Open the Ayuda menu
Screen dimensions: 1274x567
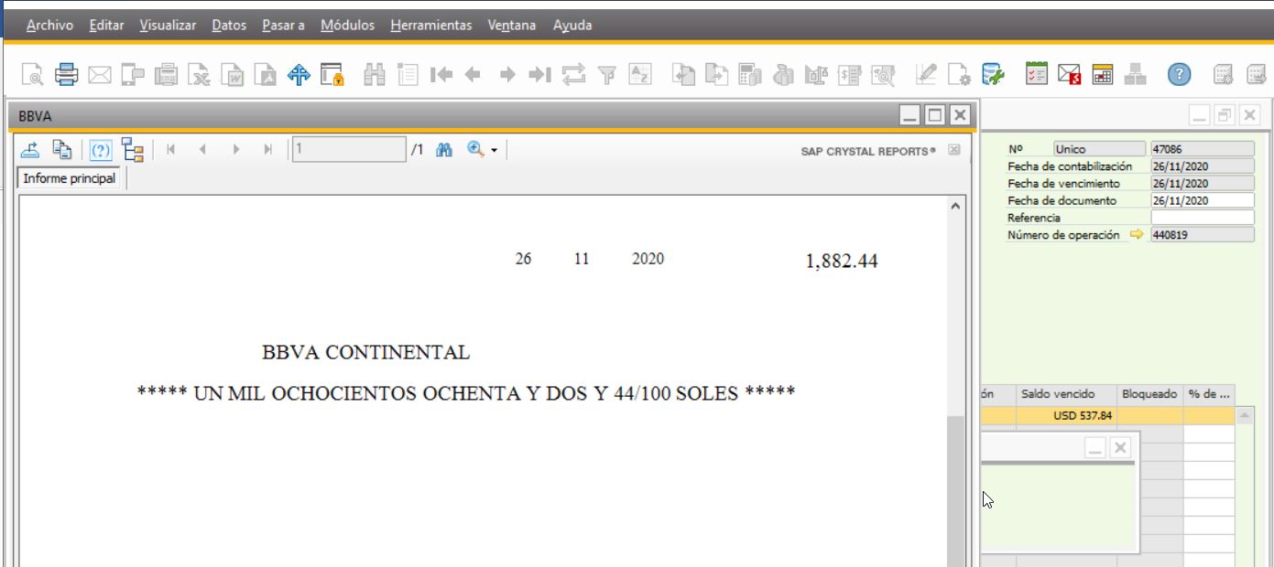pyautogui.click(x=572, y=26)
